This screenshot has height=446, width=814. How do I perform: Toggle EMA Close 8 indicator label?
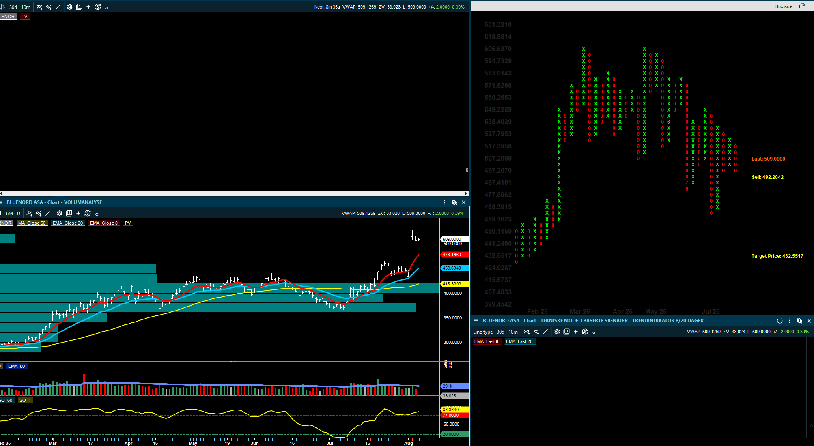[x=104, y=223]
